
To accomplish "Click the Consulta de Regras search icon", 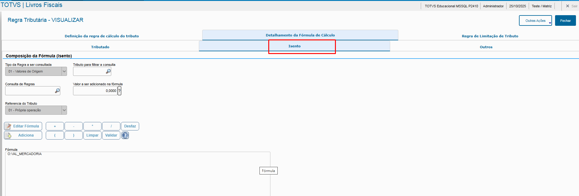I will click(57, 91).
